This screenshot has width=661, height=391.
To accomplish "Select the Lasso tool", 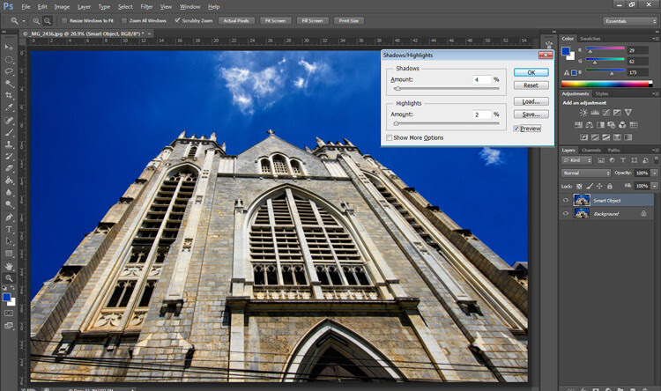I will click(x=9, y=71).
